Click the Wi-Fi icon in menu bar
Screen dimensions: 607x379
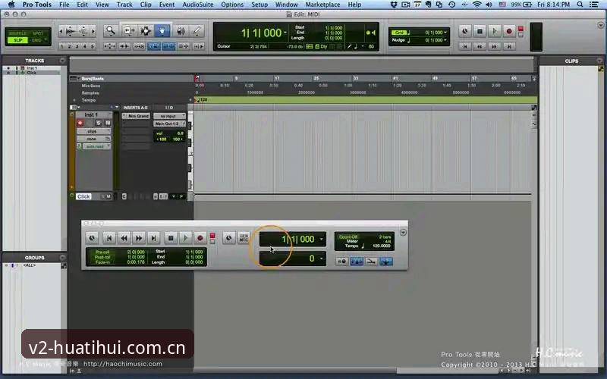(x=477, y=5)
